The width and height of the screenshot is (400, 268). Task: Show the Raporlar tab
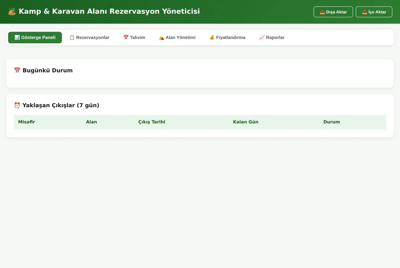[x=272, y=38]
